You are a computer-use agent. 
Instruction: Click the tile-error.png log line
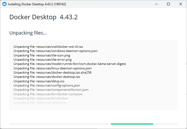(x=42, y=60)
